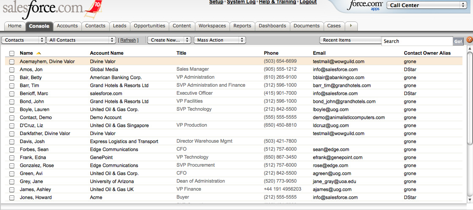
Task: Click phone number +44 191 4956203
Action: [x=282, y=189]
